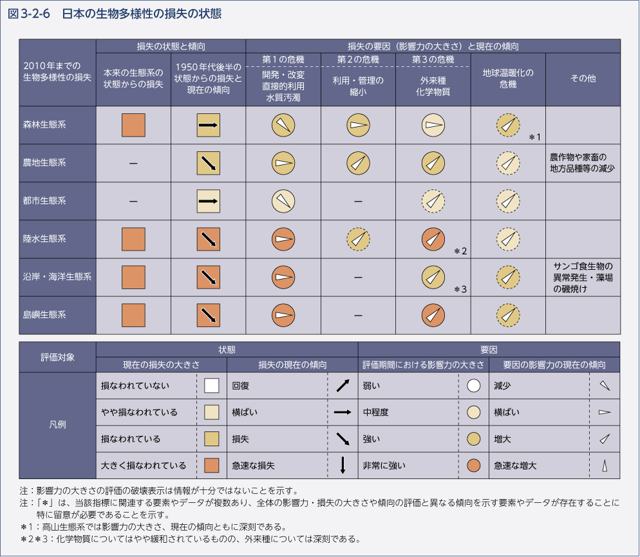
Task: Click the 農地生態系 diagonal loss arrow icon
Action: (x=209, y=163)
